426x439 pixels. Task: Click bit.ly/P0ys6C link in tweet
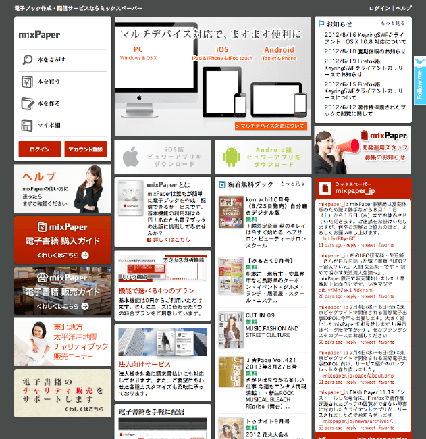[339, 239]
